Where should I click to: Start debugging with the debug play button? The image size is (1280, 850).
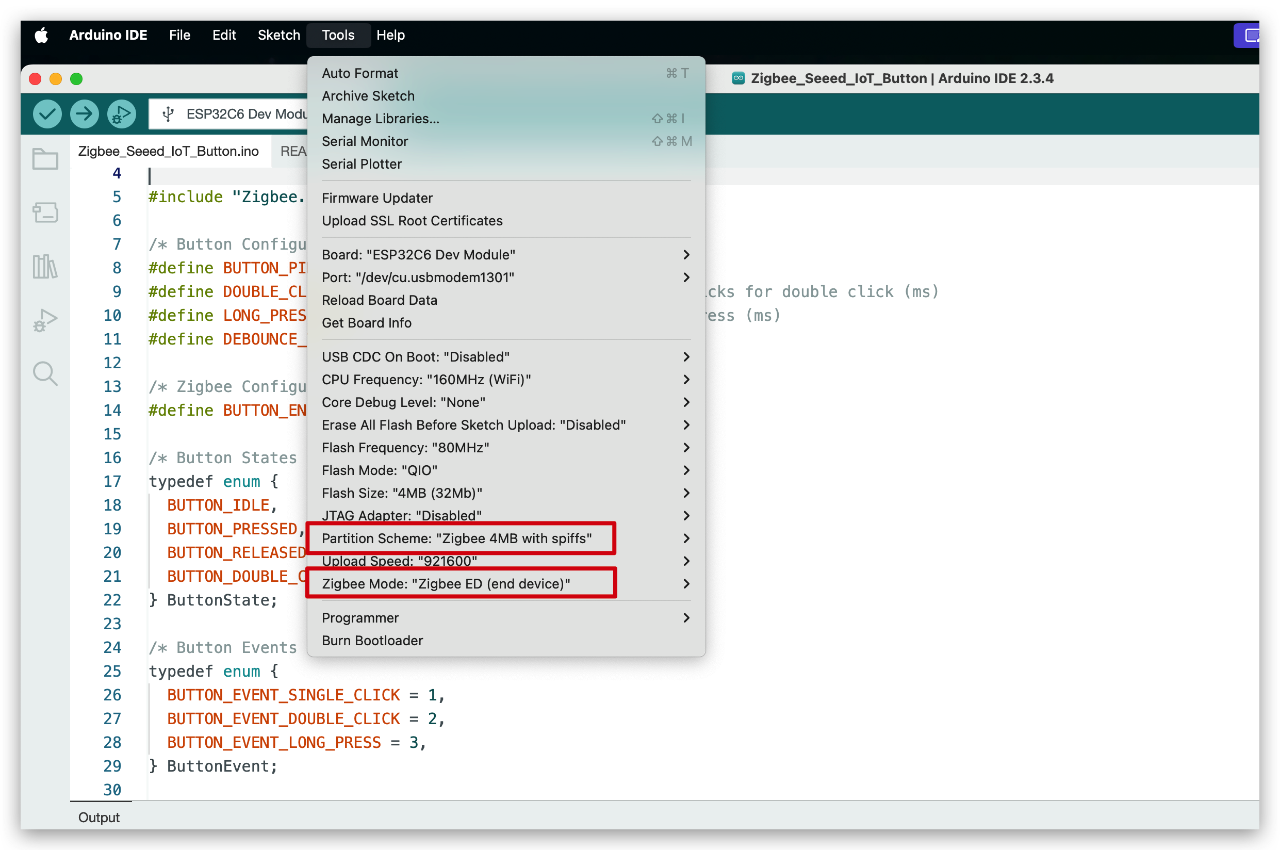[121, 114]
